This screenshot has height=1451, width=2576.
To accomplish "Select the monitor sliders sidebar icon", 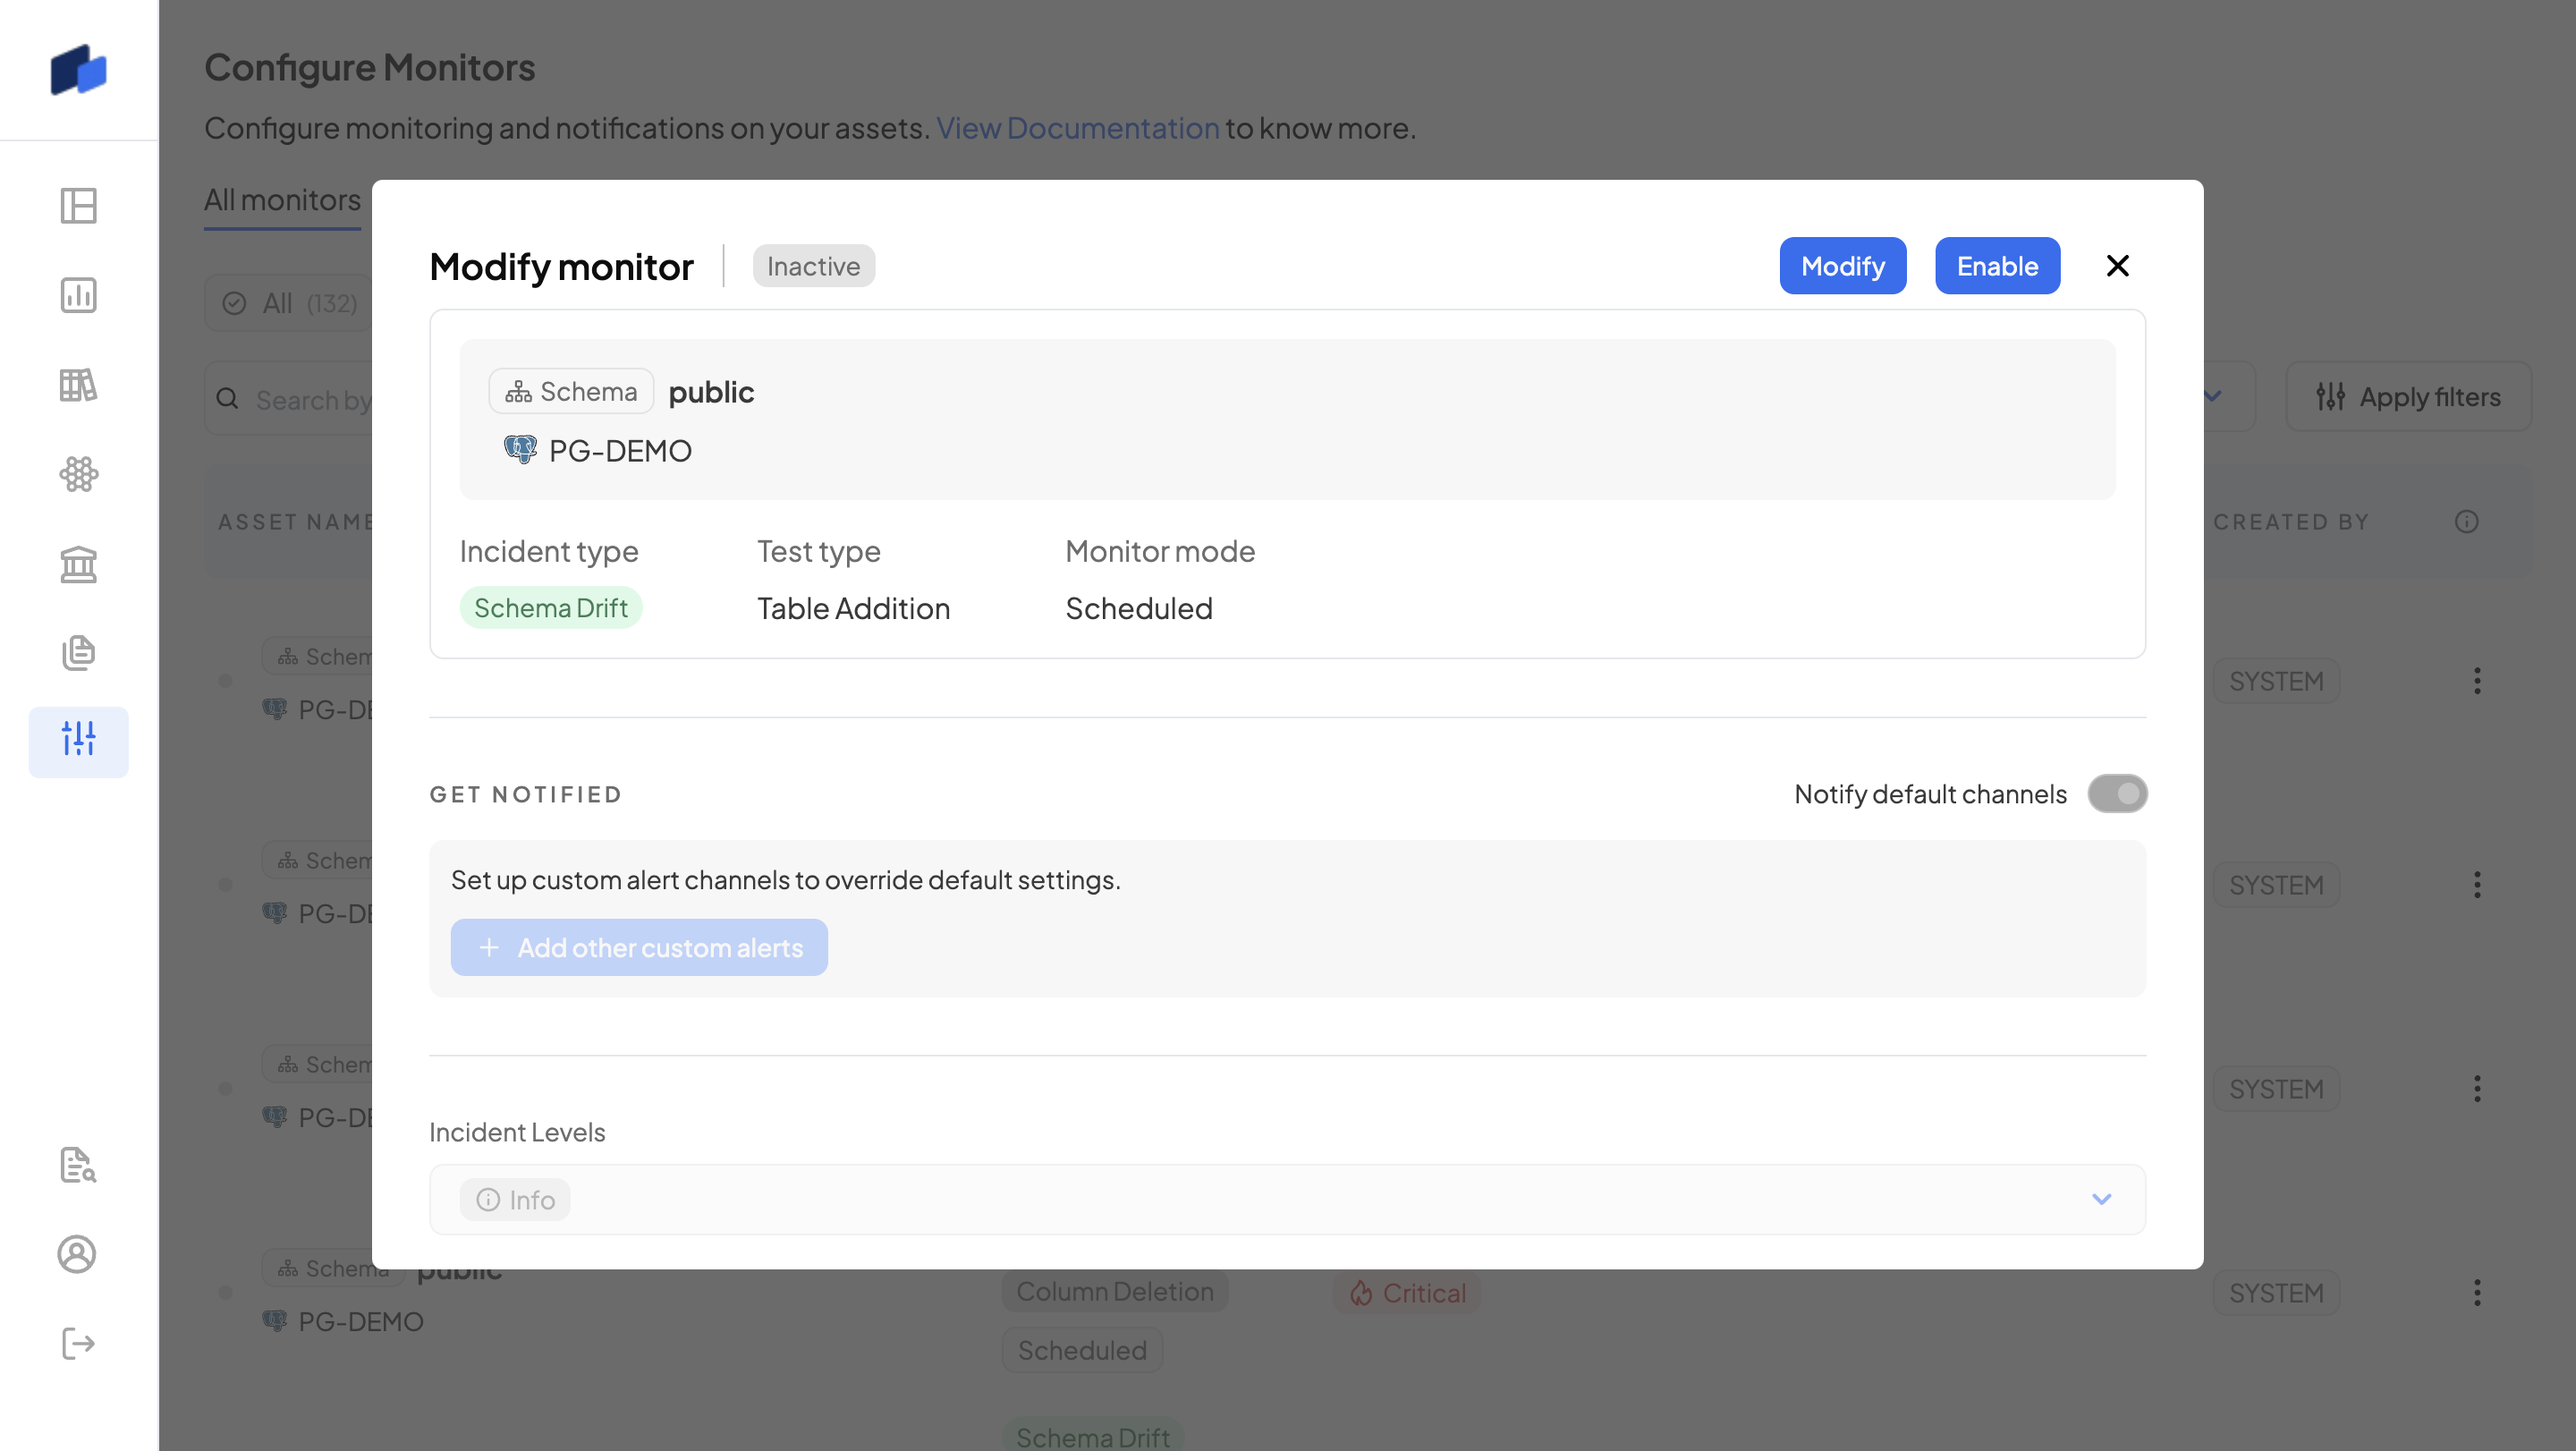I will point(78,741).
